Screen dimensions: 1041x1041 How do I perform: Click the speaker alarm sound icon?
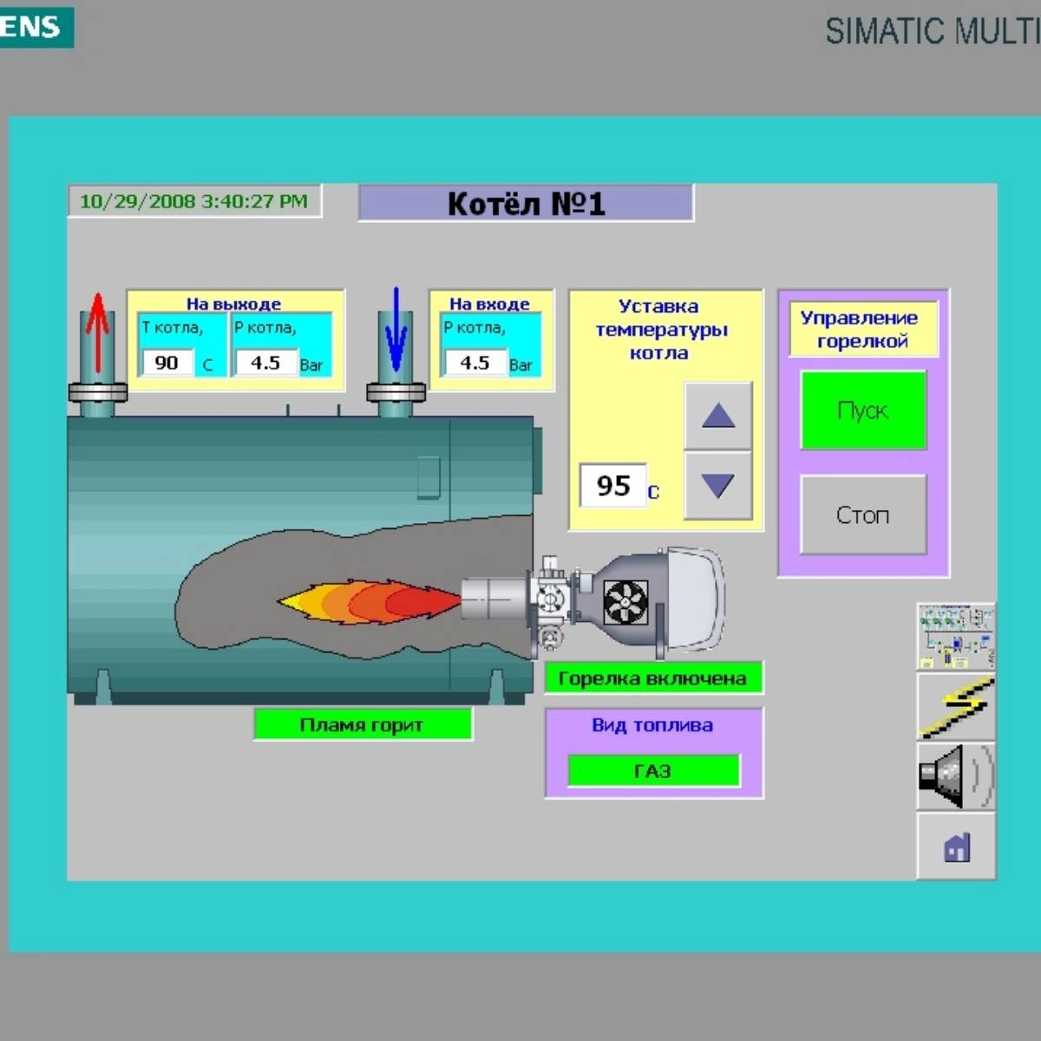coord(955,776)
